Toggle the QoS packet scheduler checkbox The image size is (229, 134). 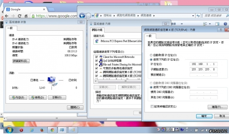click(x=96, y=60)
